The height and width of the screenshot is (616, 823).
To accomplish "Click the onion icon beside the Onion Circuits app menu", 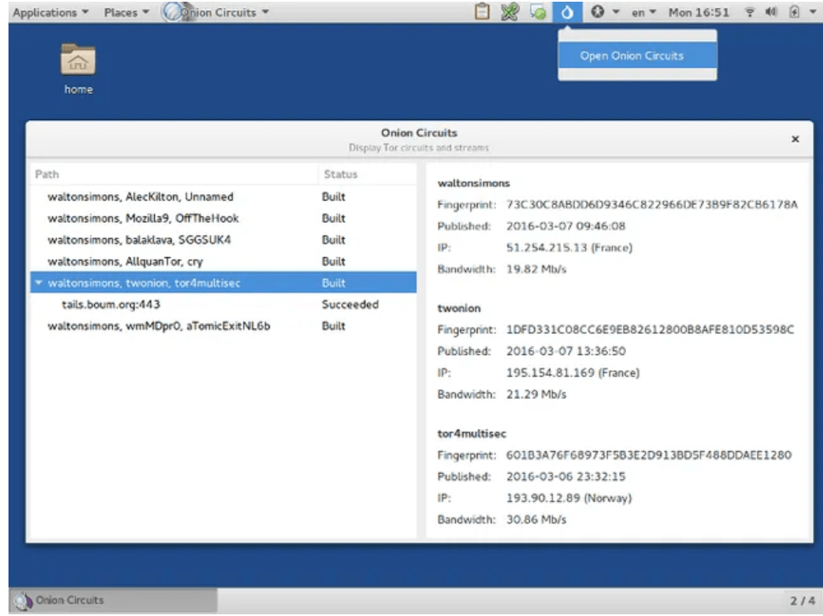I will [172, 12].
